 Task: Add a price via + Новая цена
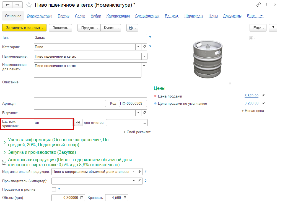(x=253, y=111)
